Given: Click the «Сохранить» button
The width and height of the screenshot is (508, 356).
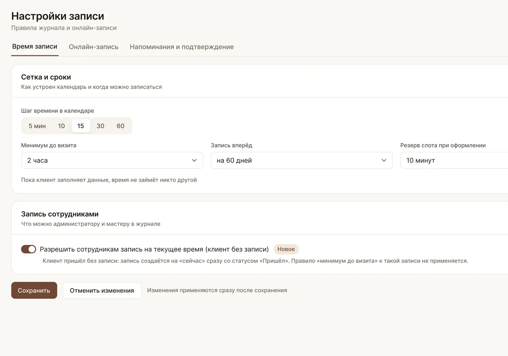Looking at the screenshot, I should pyautogui.click(x=34, y=290).
